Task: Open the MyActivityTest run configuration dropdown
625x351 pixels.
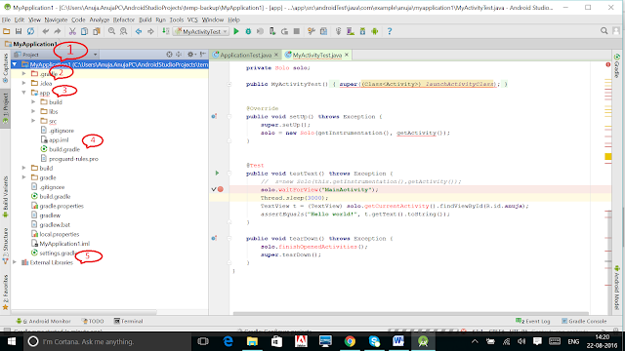Action: (x=201, y=31)
